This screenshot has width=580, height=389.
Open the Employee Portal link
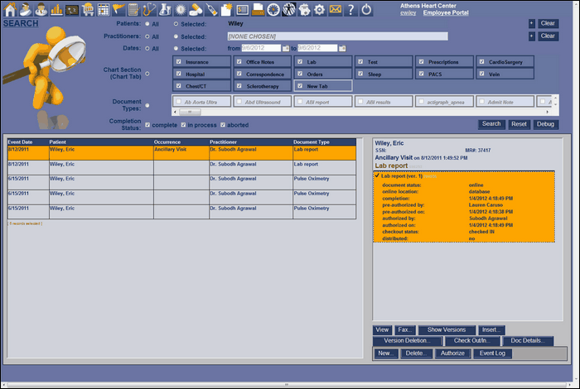click(x=446, y=12)
